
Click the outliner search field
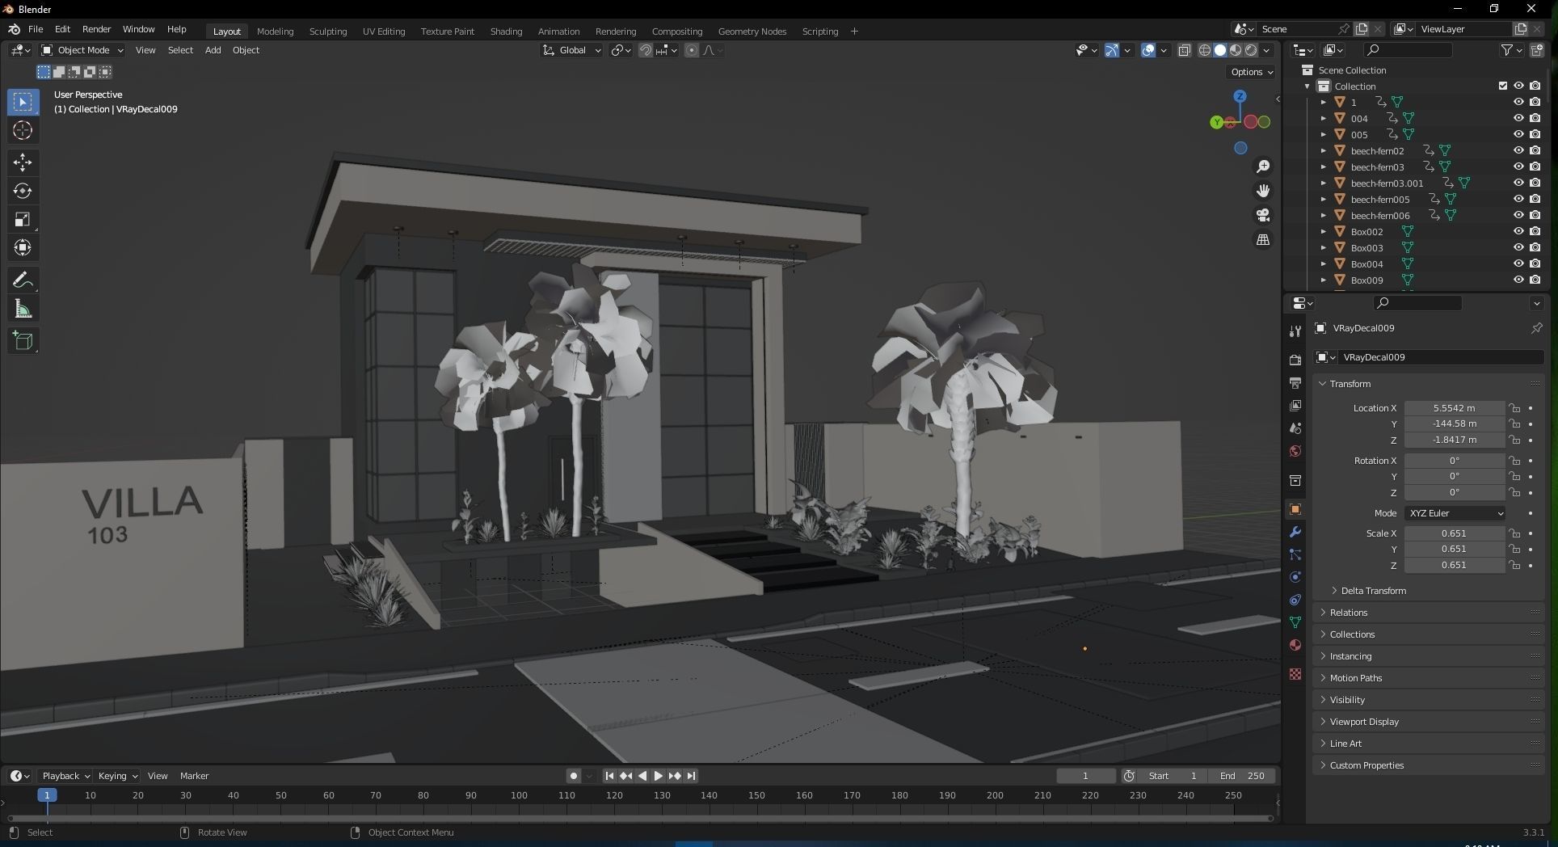1407,50
